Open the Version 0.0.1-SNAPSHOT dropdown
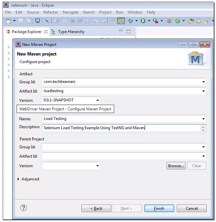Screen dimensions: 216x222 pos(98,100)
